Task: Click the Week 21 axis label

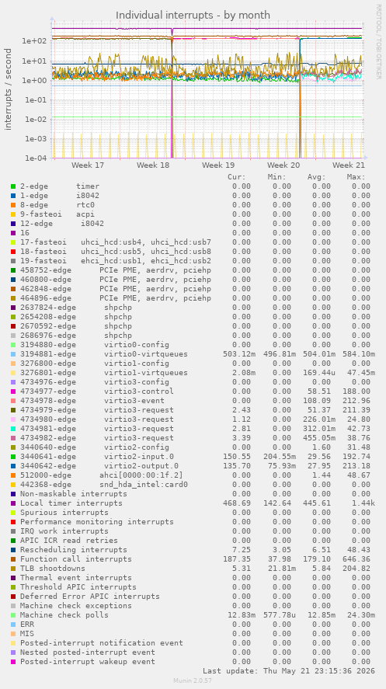Action: tap(349, 165)
